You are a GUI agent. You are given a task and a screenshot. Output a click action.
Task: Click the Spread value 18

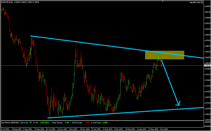(x=31, y=123)
